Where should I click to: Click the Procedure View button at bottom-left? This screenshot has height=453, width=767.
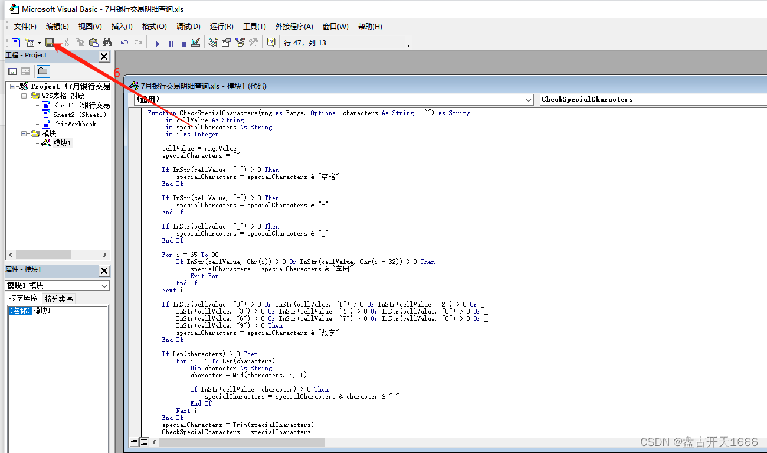134,442
